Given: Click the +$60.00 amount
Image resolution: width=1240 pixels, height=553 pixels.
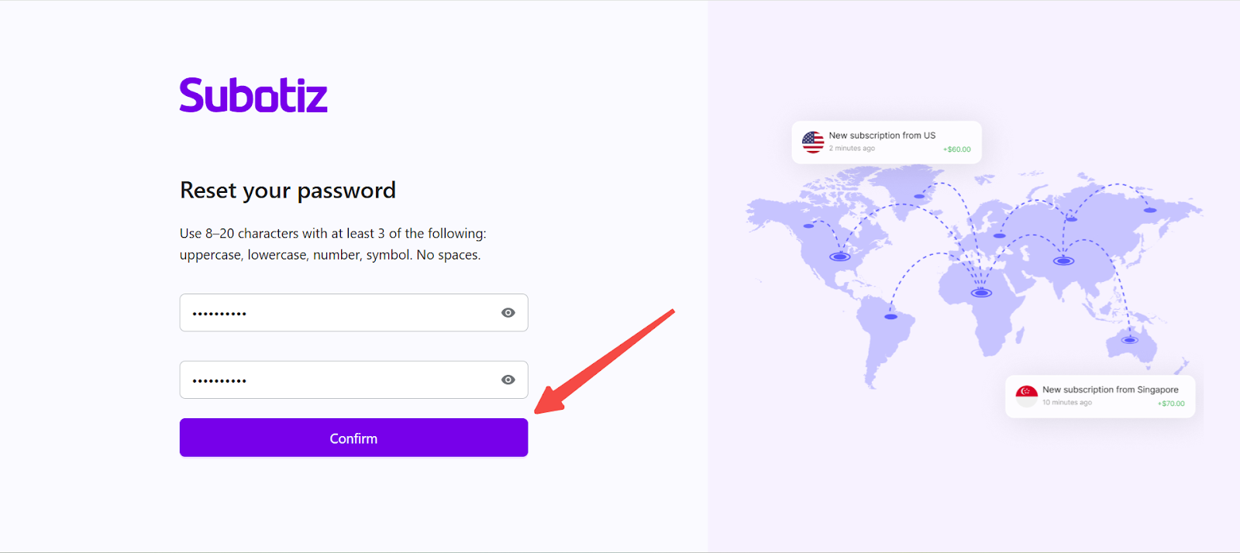Looking at the screenshot, I should (956, 149).
